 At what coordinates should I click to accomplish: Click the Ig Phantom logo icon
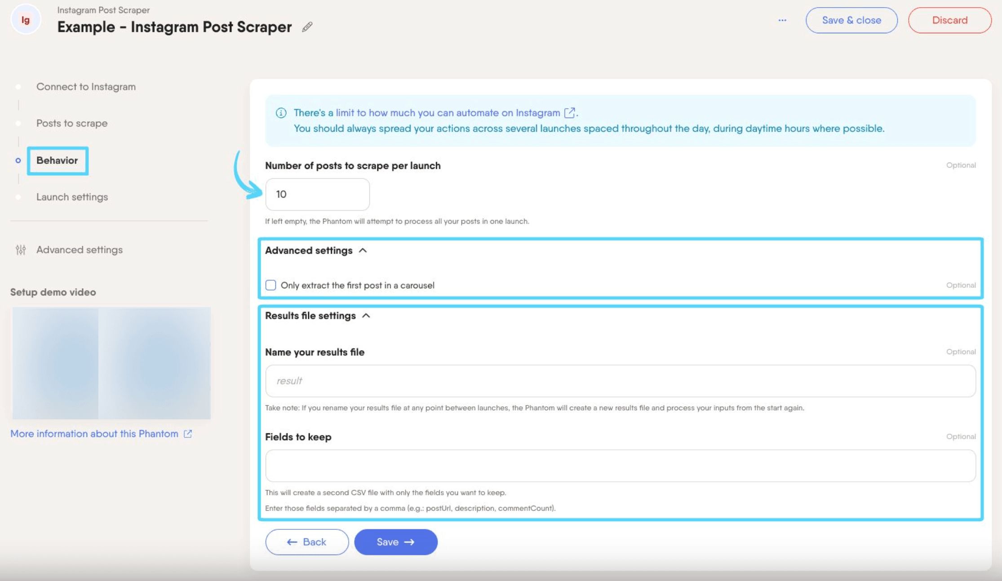point(26,20)
